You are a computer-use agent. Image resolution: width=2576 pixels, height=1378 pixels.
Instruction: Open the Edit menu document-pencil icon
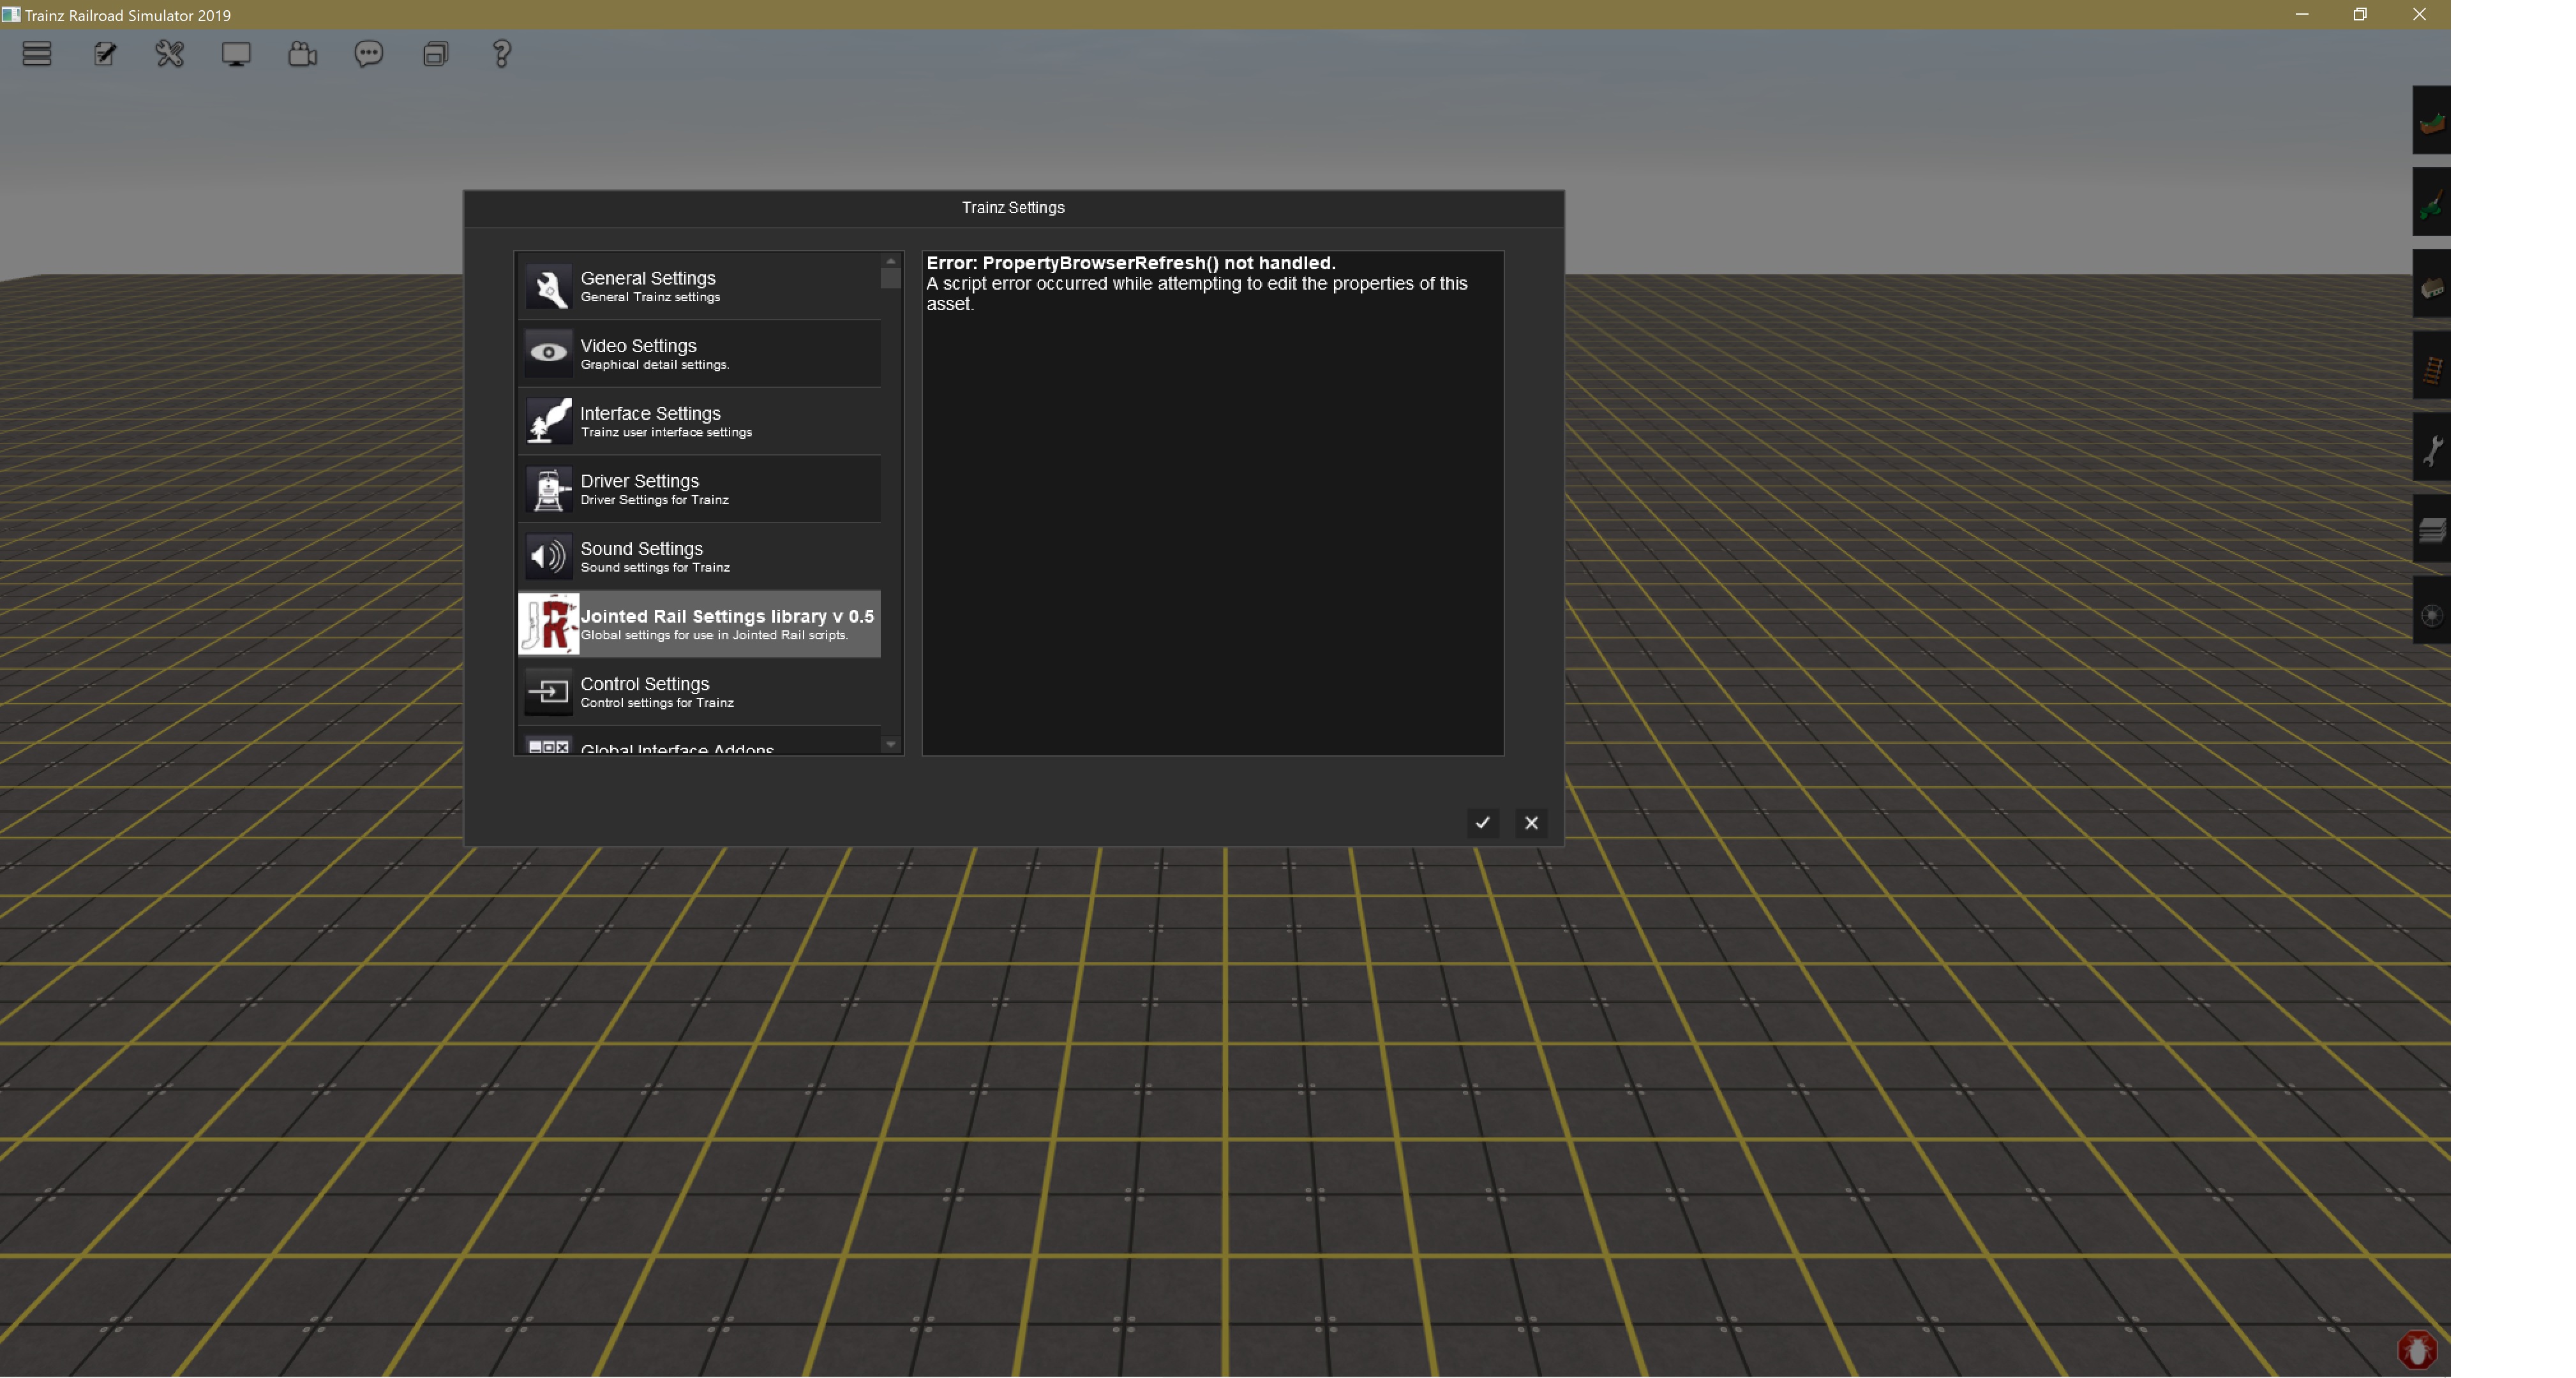[104, 54]
